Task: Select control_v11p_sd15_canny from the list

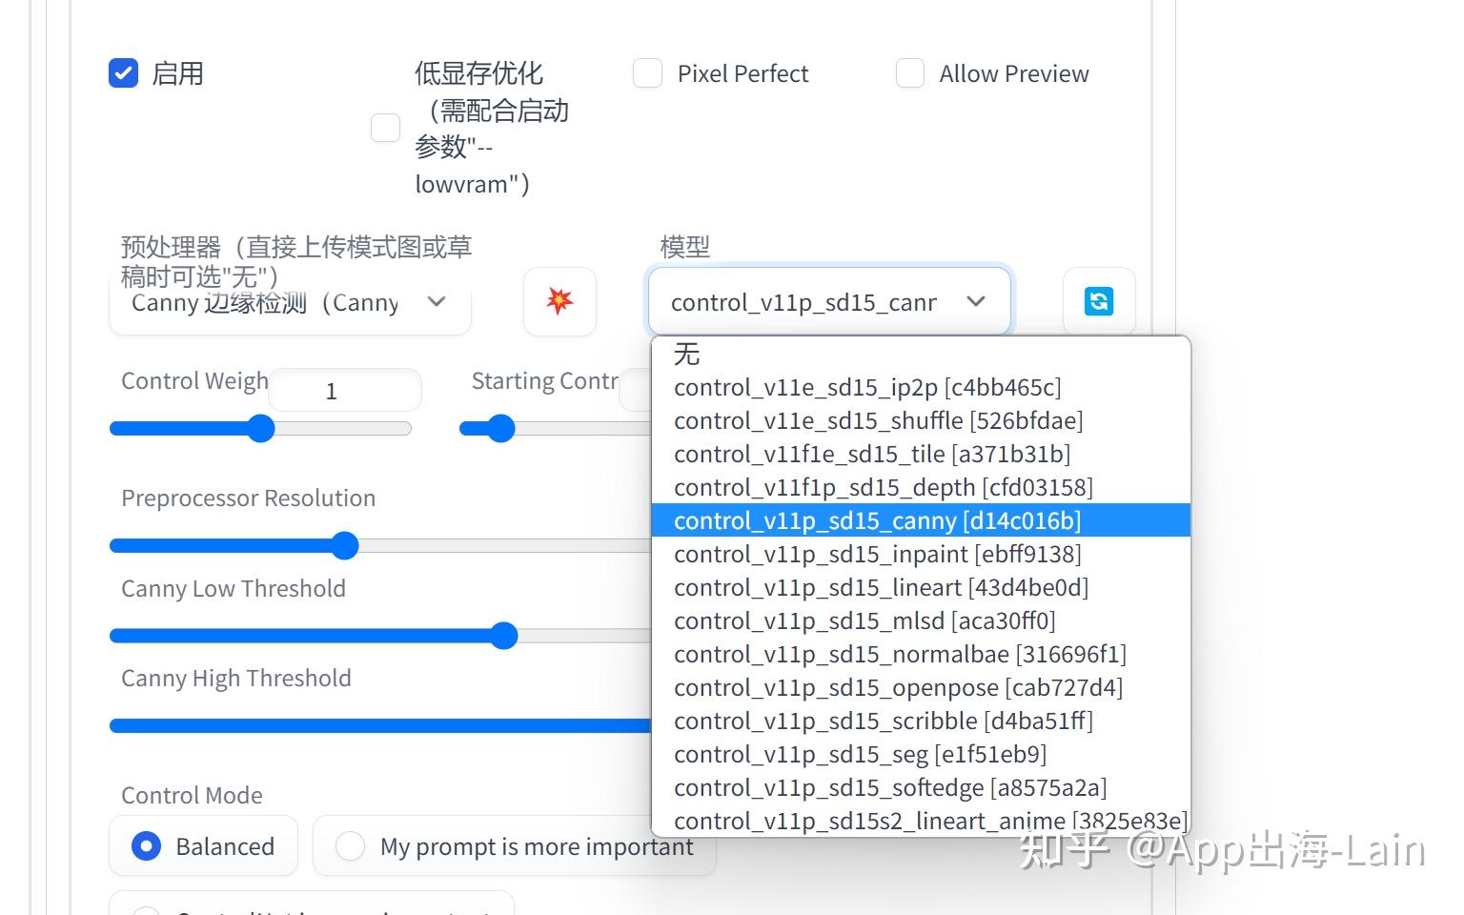Action: (x=877, y=520)
